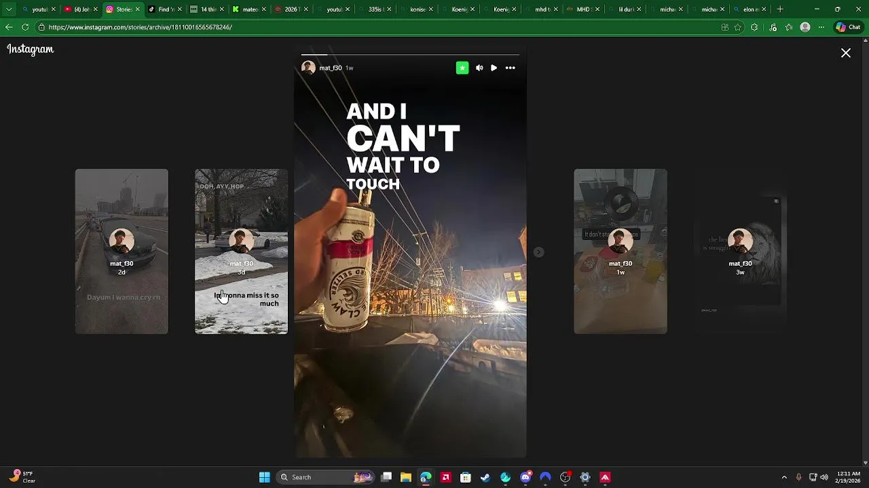This screenshot has width=869, height=488.
Task: Show hidden system tray icons
Action: [784, 477]
